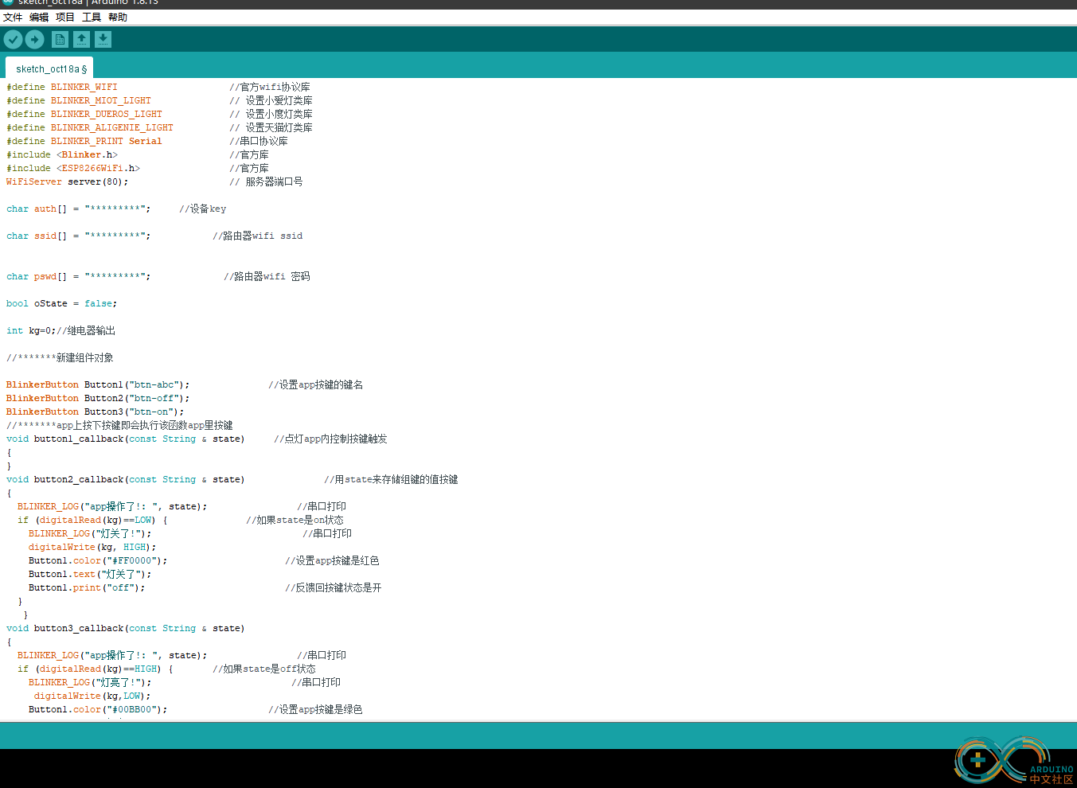Click the '#include <ESP8266WiFi.h>' line

click(x=73, y=169)
